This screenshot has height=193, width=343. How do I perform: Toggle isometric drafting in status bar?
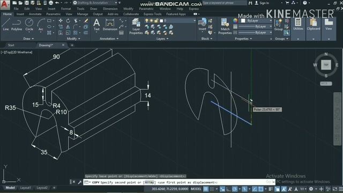(244, 189)
